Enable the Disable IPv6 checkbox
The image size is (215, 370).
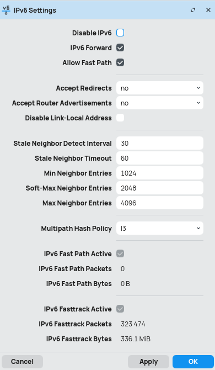[x=120, y=33]
